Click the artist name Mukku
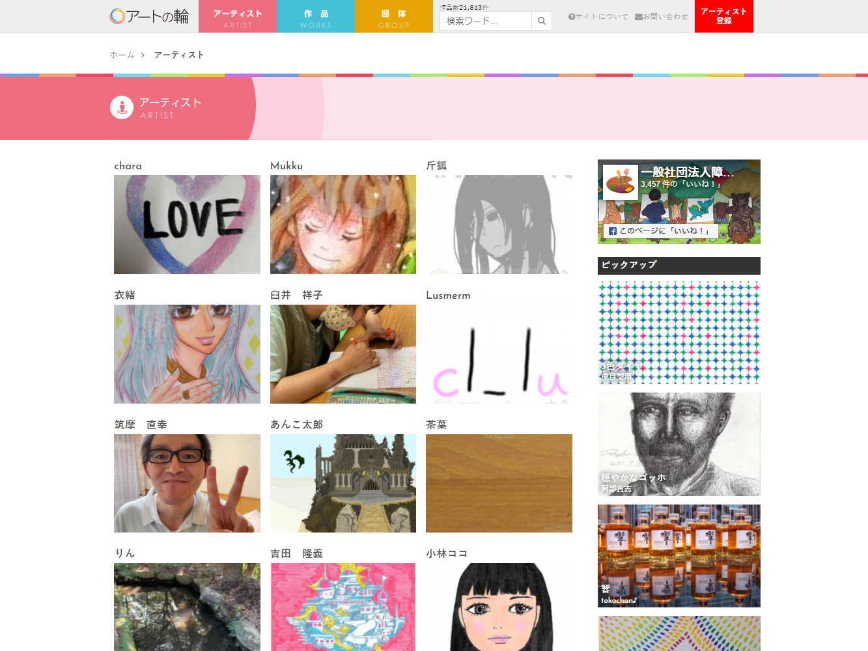Screen dimensions: 868x651 tap(287, 166)
